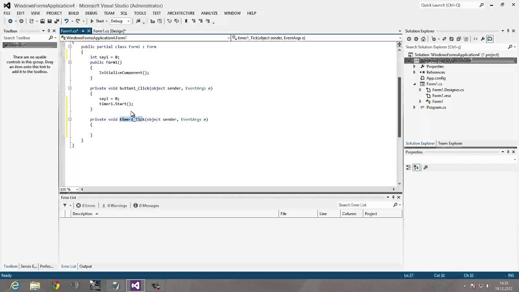Click Solution Explorer Back icon
The image size is (519, 292).
click(409, 39)
